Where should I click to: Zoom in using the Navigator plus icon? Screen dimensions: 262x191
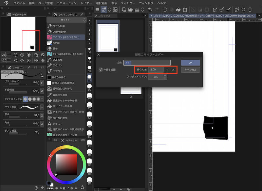coord(22,55)
